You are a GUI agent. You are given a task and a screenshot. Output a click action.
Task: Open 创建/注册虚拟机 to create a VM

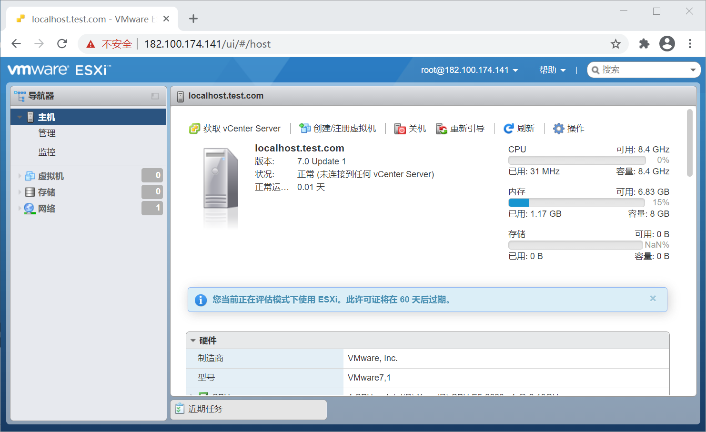[x=304, y=128]
